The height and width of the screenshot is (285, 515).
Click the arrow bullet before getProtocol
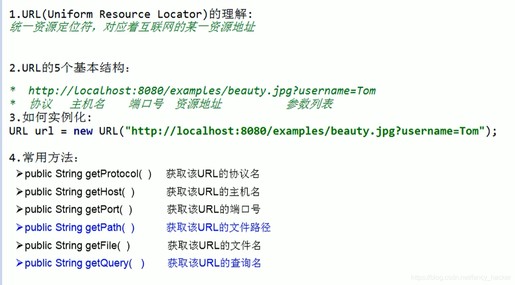pos(19,174)
